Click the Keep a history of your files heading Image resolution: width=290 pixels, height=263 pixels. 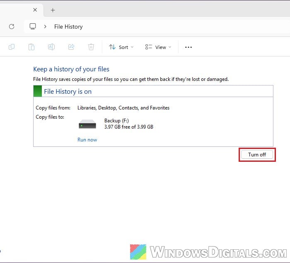(x=71, y=69)
